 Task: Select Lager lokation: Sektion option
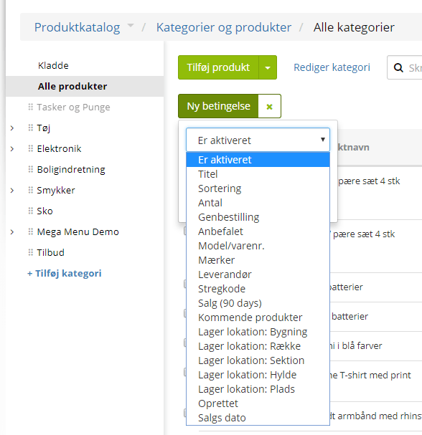click(258, 360)
